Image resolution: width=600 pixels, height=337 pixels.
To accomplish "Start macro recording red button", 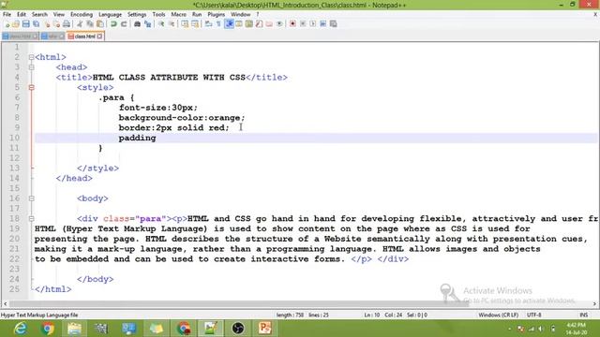I will [292, 23].
